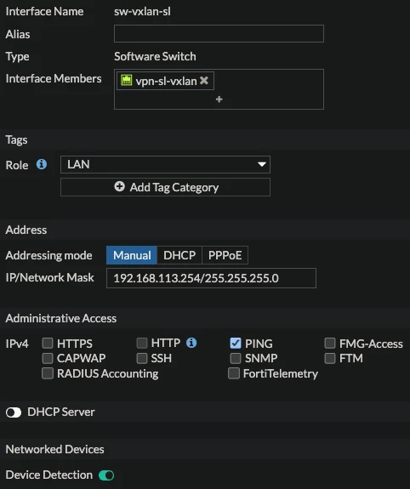Click the Networked Devices section heading
The width and height of the screenshot is (410, 489).
click(x=55, y=449)
